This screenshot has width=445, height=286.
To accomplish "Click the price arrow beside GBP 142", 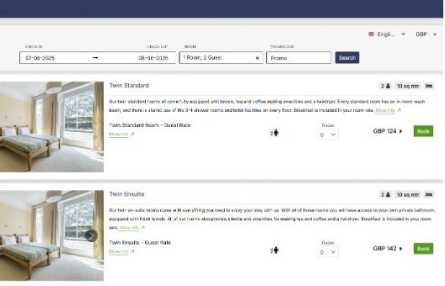I will pos(401,249).
